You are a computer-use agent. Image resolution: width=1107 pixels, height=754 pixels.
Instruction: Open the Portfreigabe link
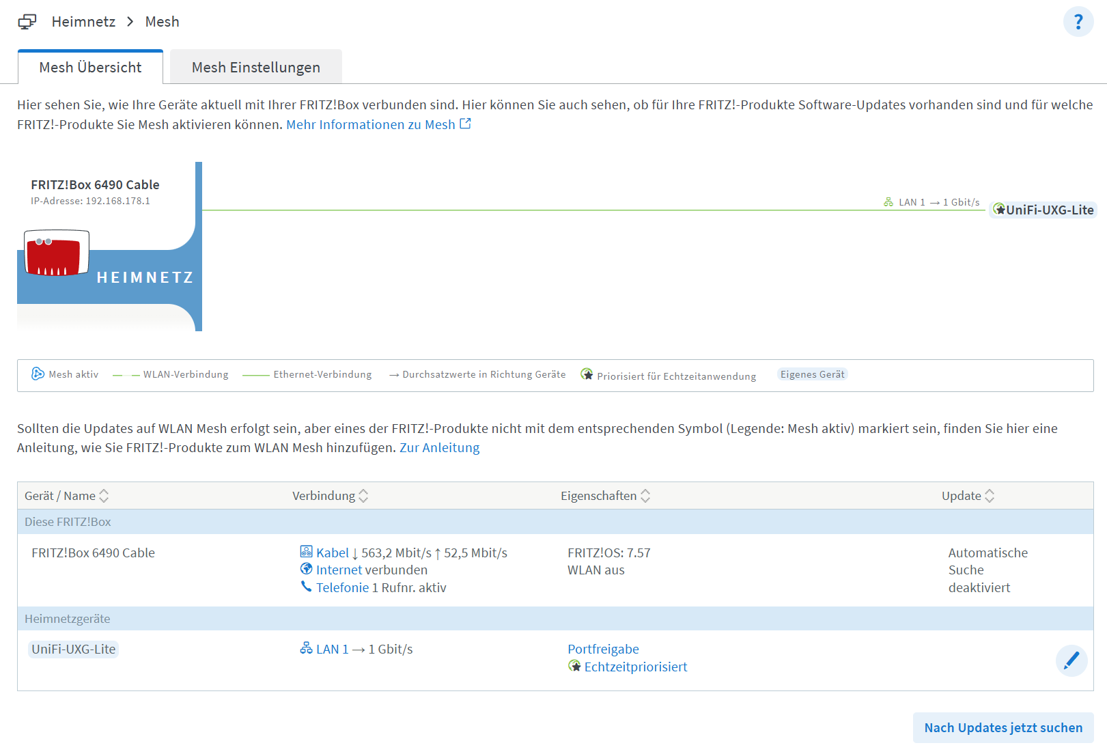[603, 649]
